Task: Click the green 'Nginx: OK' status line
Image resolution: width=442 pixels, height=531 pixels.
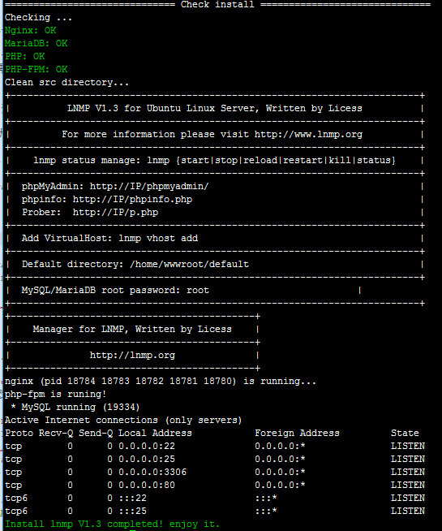Action: pyautogui.click(x=31, y=31)
